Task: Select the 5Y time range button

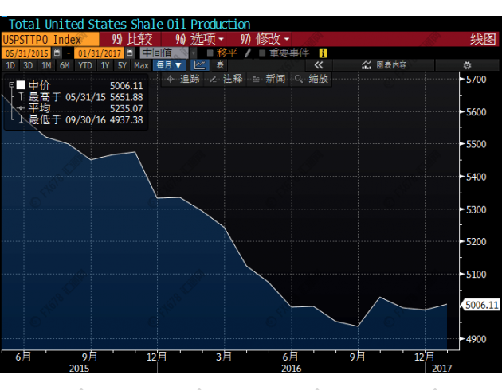Action: (122, 65)
